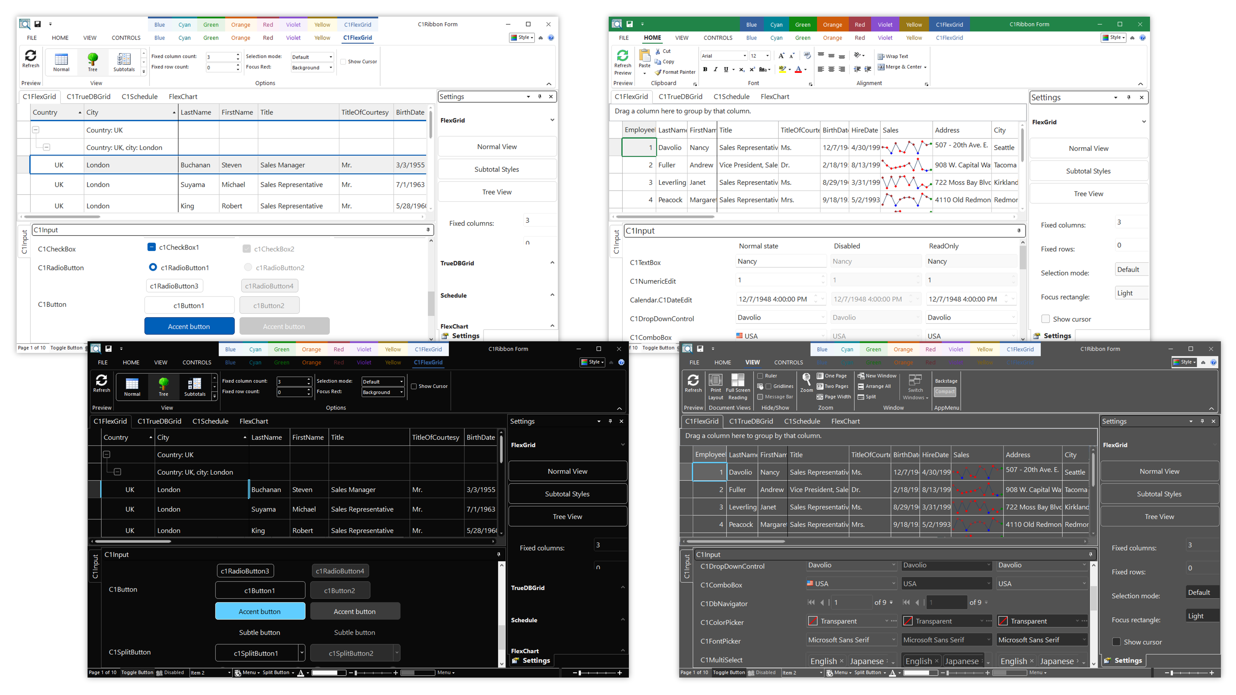Enable Show Cursor checkbox in black window ribbon

[x=413, y=386]
